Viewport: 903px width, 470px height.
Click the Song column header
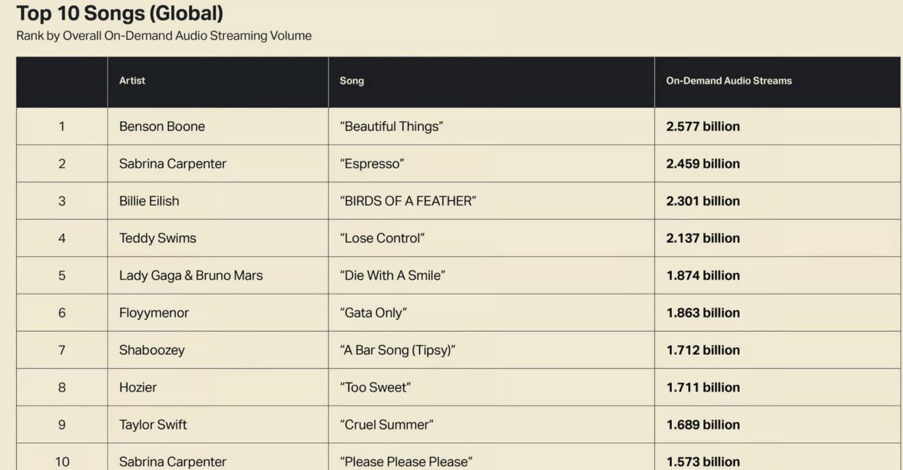pyautogui.click(x=352, y=81)
